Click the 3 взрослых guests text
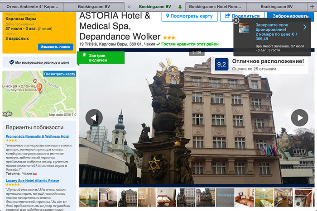The width and height of the screenshot is (317, 211). pyautogui.click(x=17, y=38)
